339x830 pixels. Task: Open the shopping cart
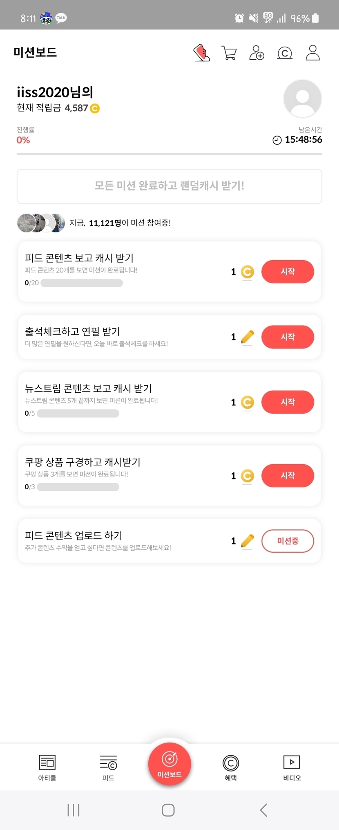click(x=229, y=53)
